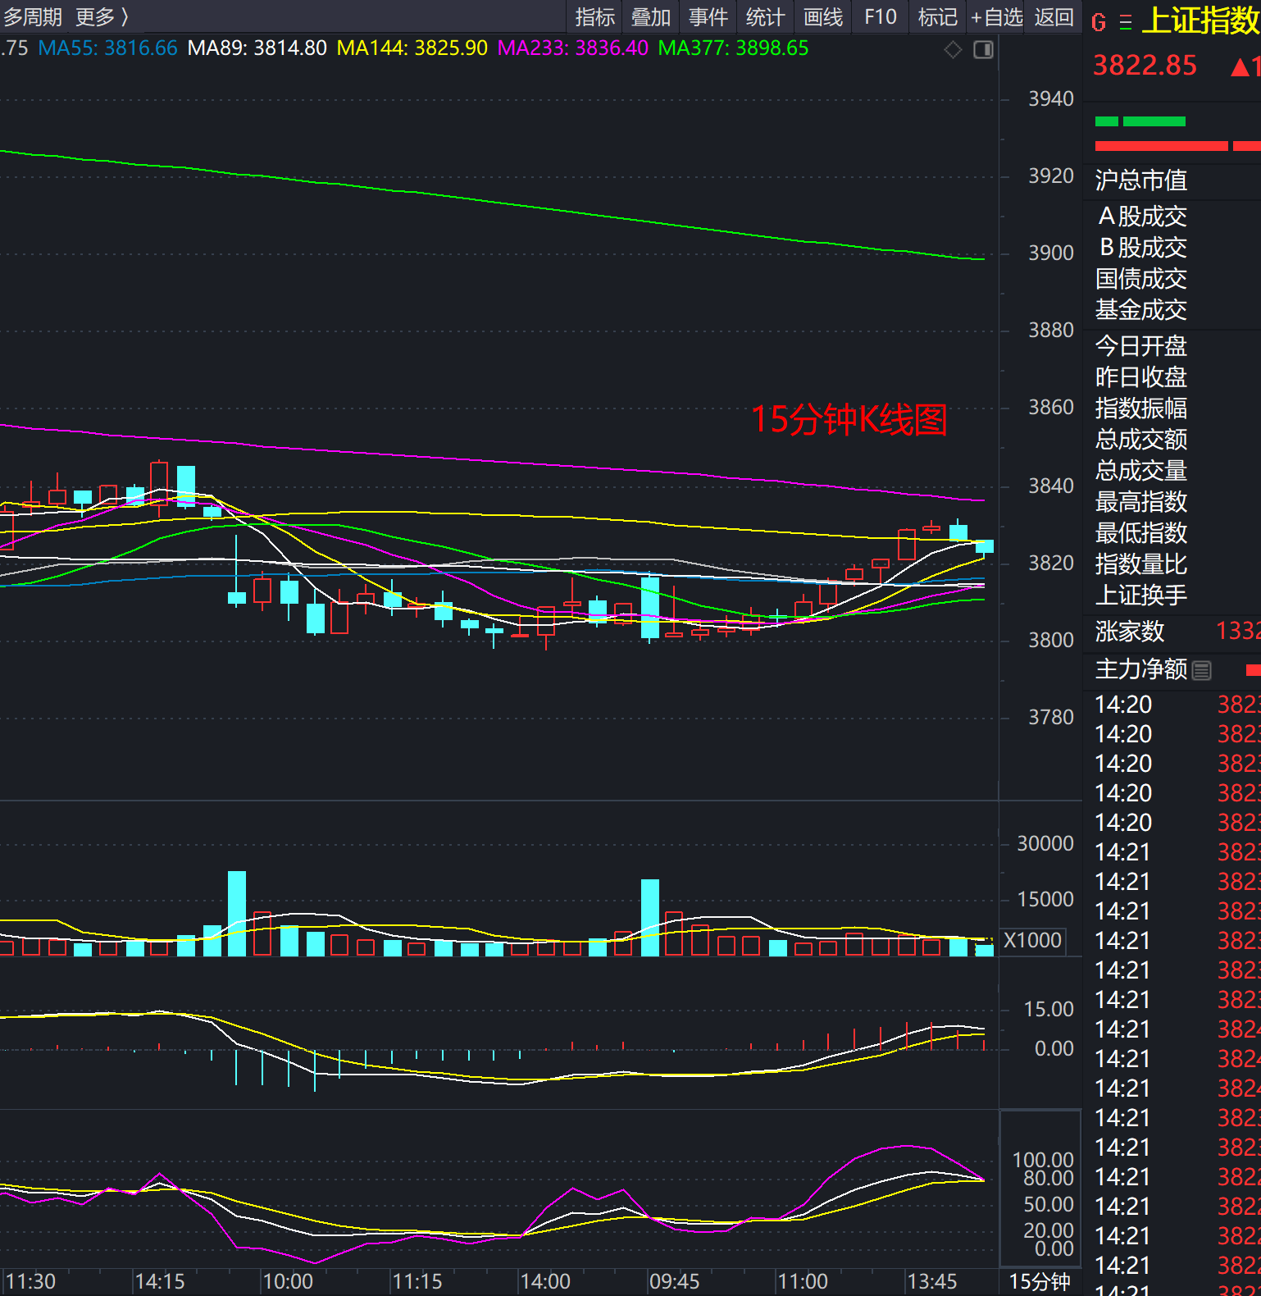Click the 上证换手 row
The width and height of the screenshot is (1261, 1296).
coord(1172,596)
